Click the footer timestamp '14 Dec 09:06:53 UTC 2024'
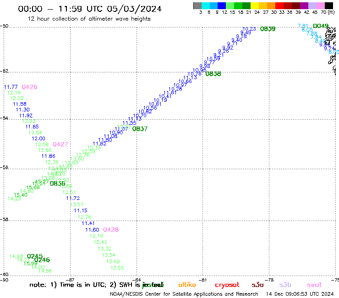Viewport: 339px width, 298px height. coord(300,294)
